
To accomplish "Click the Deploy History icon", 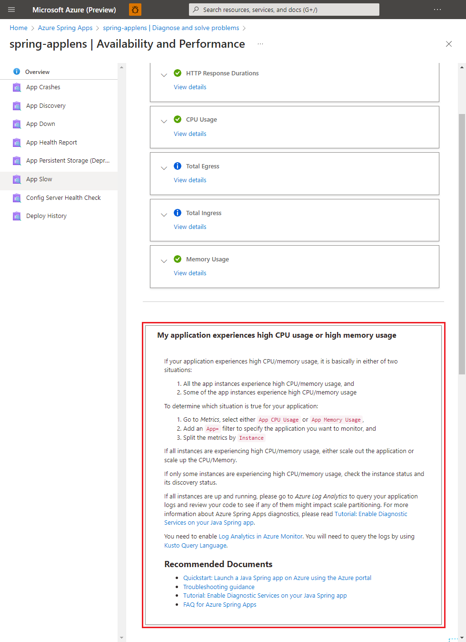I will click(17, 216).
